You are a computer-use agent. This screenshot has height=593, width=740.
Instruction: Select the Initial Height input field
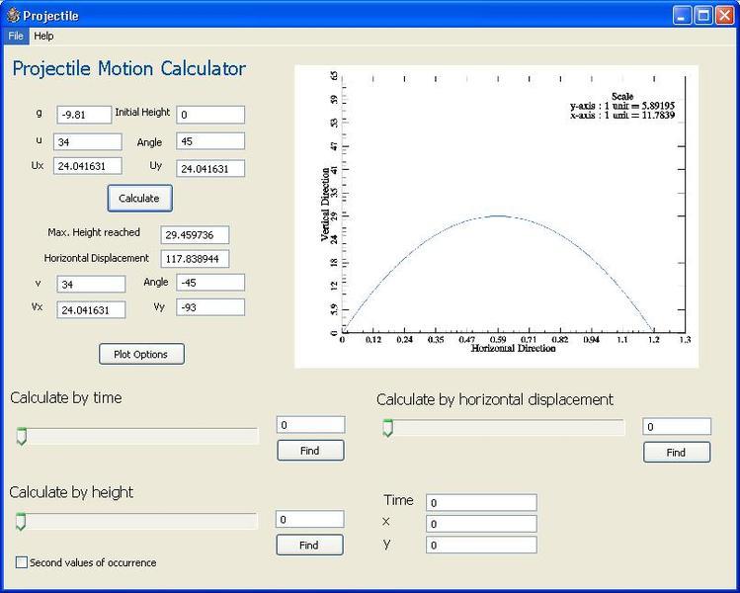click(x=210, y=115)
